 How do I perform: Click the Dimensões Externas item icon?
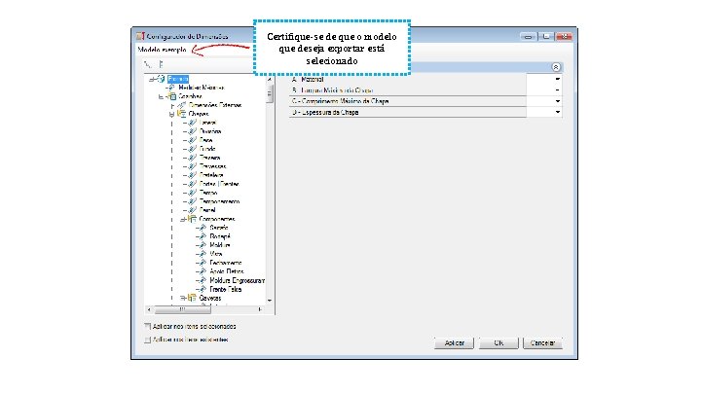[181, 105]
